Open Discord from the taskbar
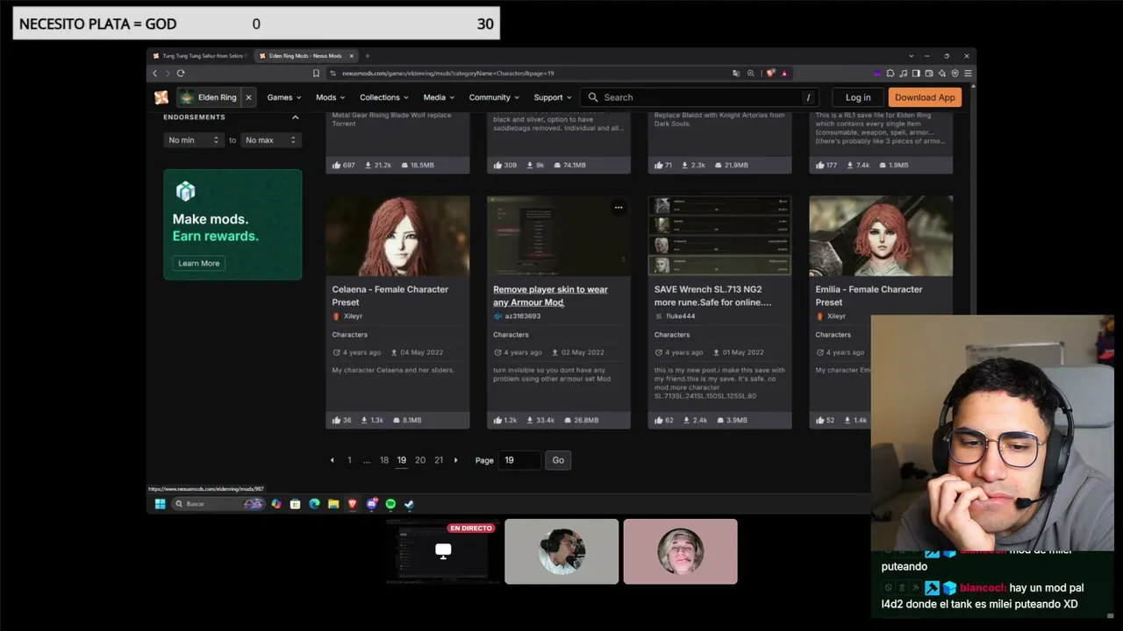 point(372,504)
